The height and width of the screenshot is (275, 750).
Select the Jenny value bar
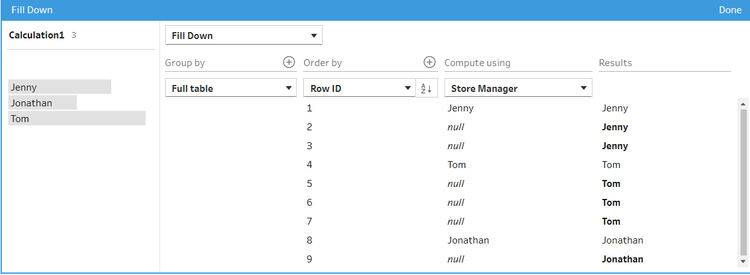(x=60, y=87)
